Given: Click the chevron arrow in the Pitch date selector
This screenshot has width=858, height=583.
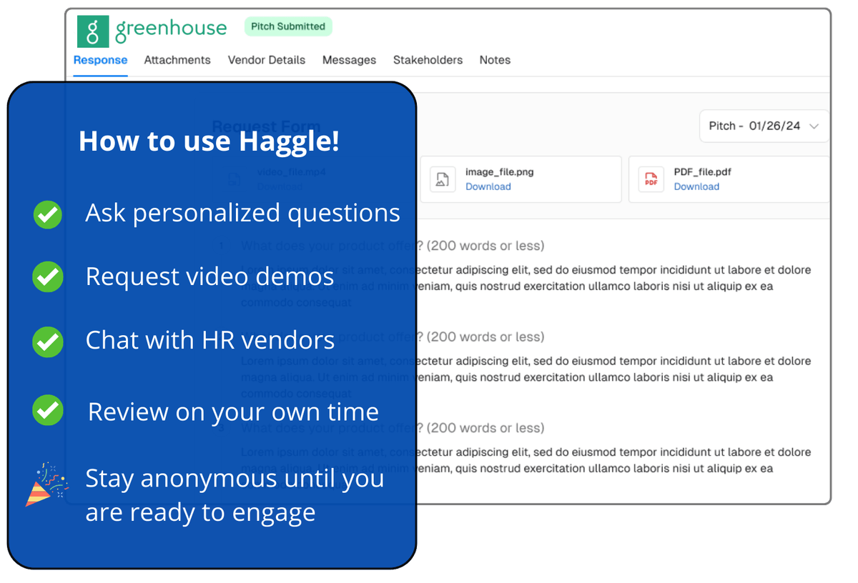Looking at the screenshot, I should (814, 126).
